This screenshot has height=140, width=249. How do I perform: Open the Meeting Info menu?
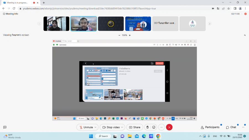(11, 14)
